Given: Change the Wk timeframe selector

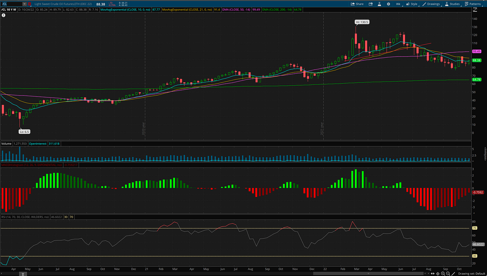Looking at the screenshot, I should (398, 4).
